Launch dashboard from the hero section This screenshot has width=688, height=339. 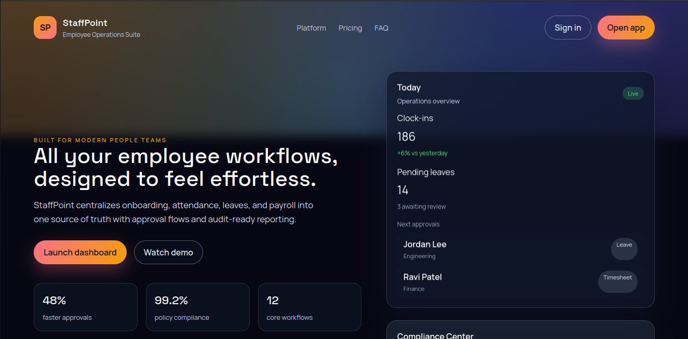click(80, 252)
